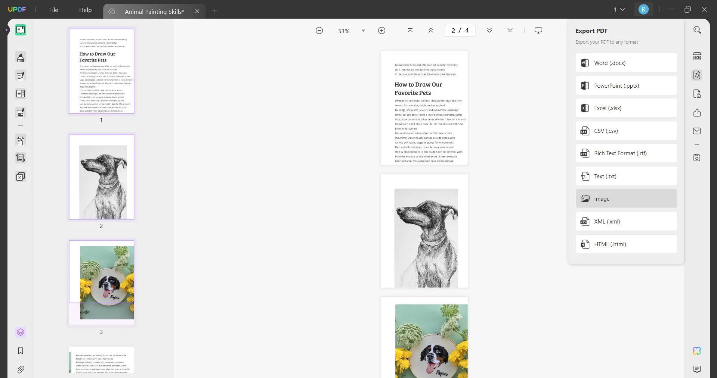Click the UPDF logo
This screenshot has width=717, height=378.
[x=17, y=9]
